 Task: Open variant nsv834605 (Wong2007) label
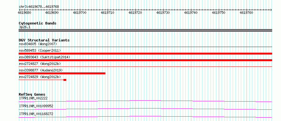point(38,44)
